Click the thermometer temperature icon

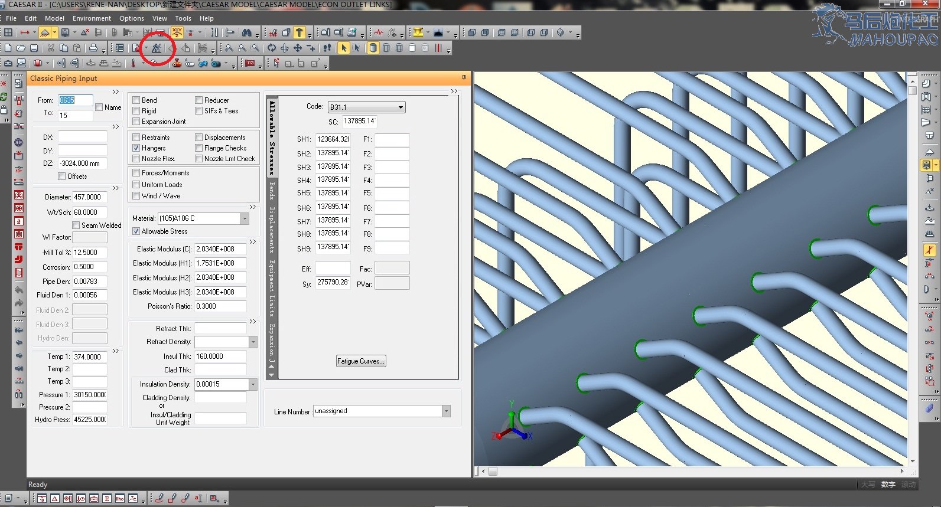[x=133, y=63]
